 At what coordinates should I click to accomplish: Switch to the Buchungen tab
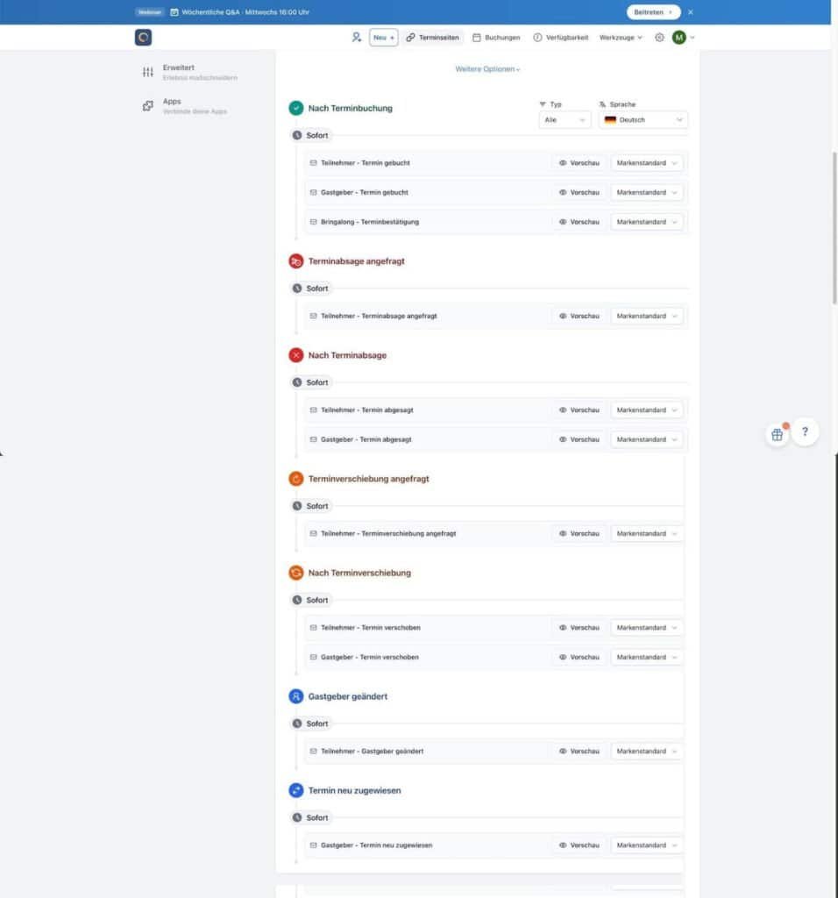click(496, 37)
